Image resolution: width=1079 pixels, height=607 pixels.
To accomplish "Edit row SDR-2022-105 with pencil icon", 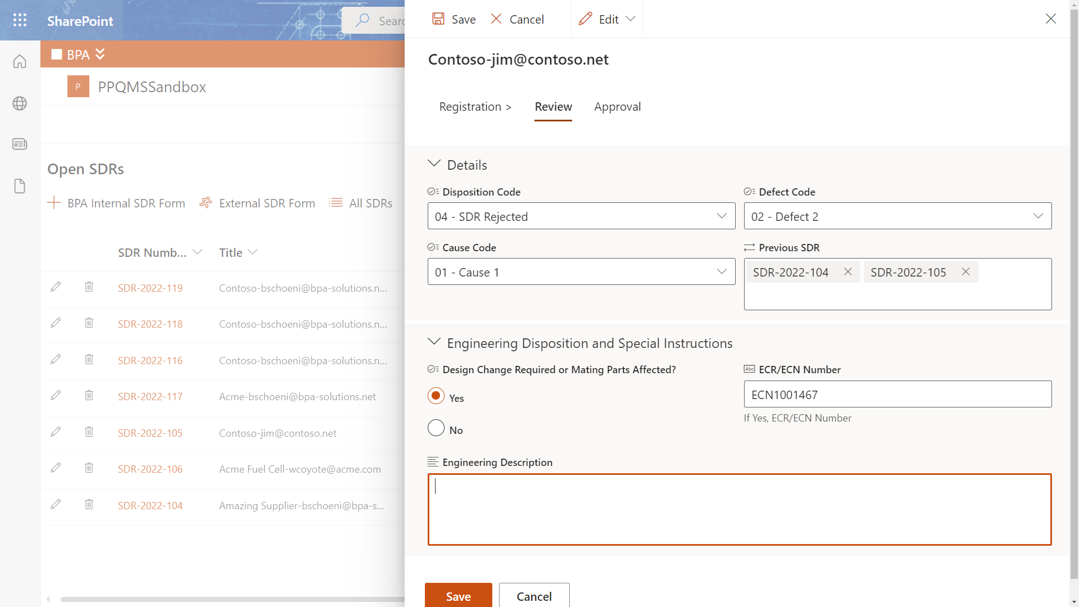I will pyautogui.click(x=56, y=432).
